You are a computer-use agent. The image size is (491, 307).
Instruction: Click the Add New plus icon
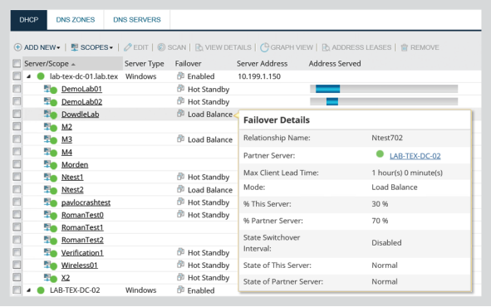(17, 47)
